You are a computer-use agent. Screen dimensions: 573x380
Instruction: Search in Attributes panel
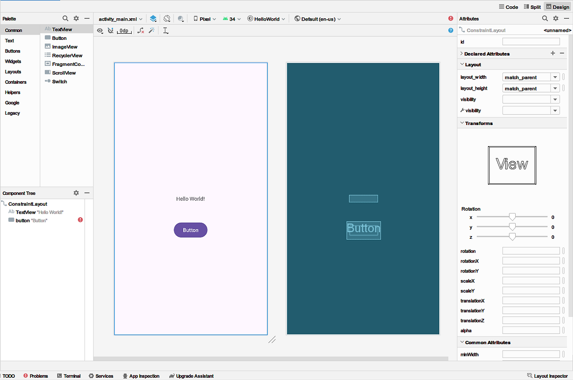pos(545,18)
